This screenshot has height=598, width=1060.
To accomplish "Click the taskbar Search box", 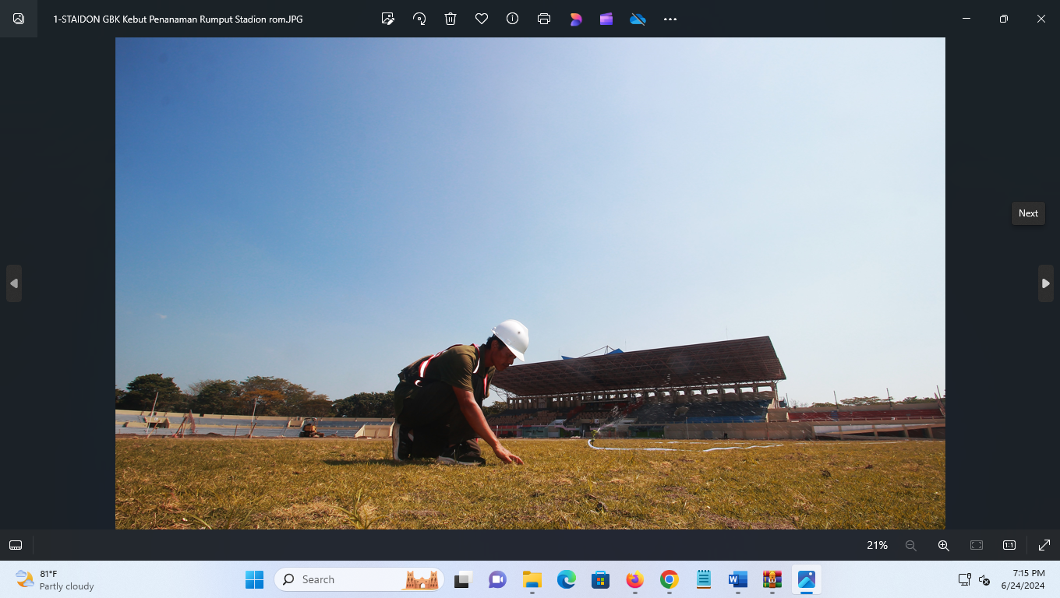I will (x=359, y=579).
